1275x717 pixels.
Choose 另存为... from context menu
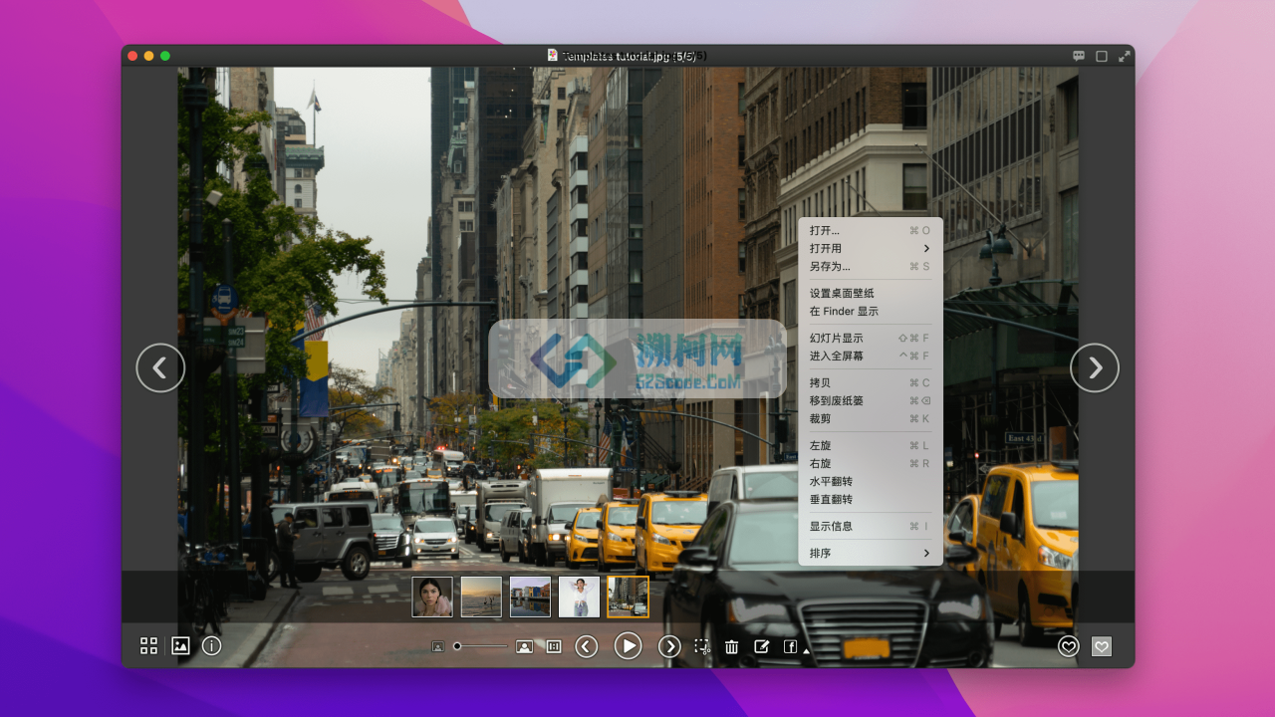click(x=871, y=266)
